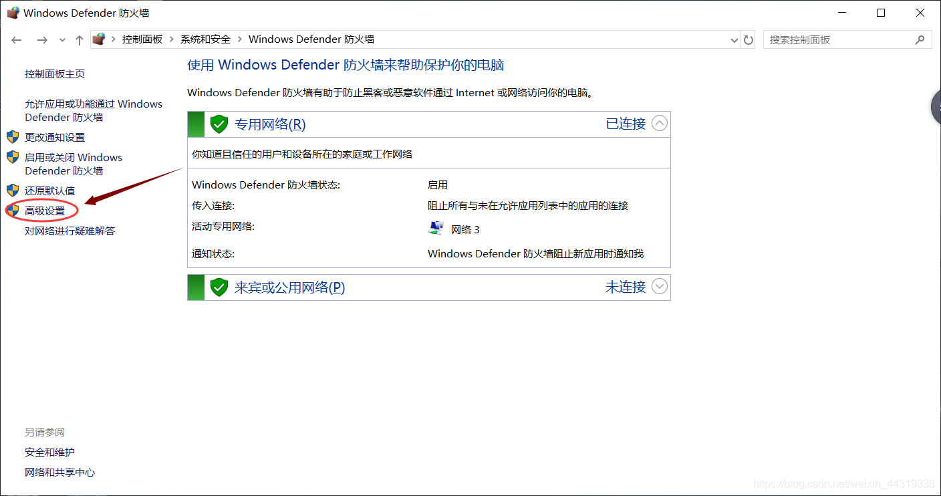Click Windows Defender 防火墙 breadcrumb
The image size is (941, 496).
pyautogui.click(x=311, y=39)
